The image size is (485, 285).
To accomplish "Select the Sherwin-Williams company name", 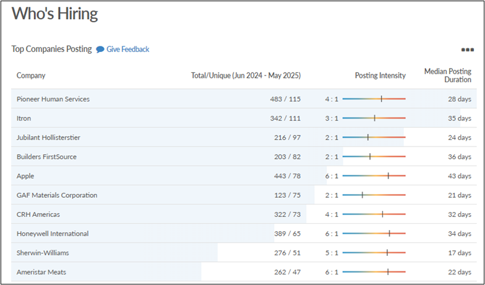I will click(x=43, y=252).
